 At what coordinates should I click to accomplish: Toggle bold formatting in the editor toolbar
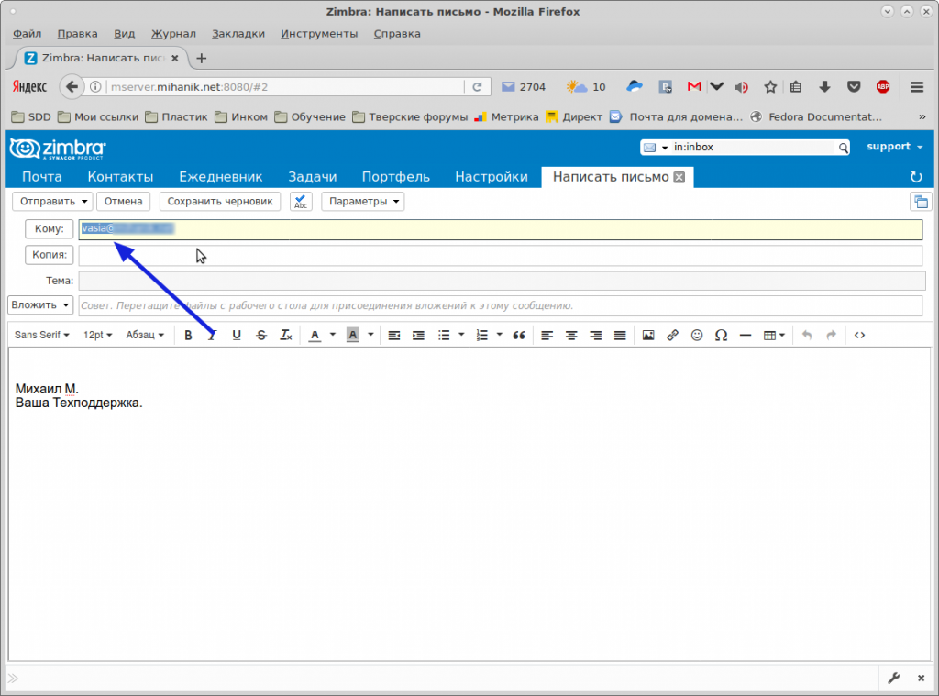[188, 336]
